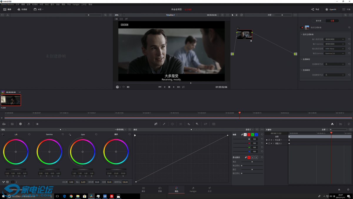Toggle the Y luminance curve channel button

(x=245, y=134)
